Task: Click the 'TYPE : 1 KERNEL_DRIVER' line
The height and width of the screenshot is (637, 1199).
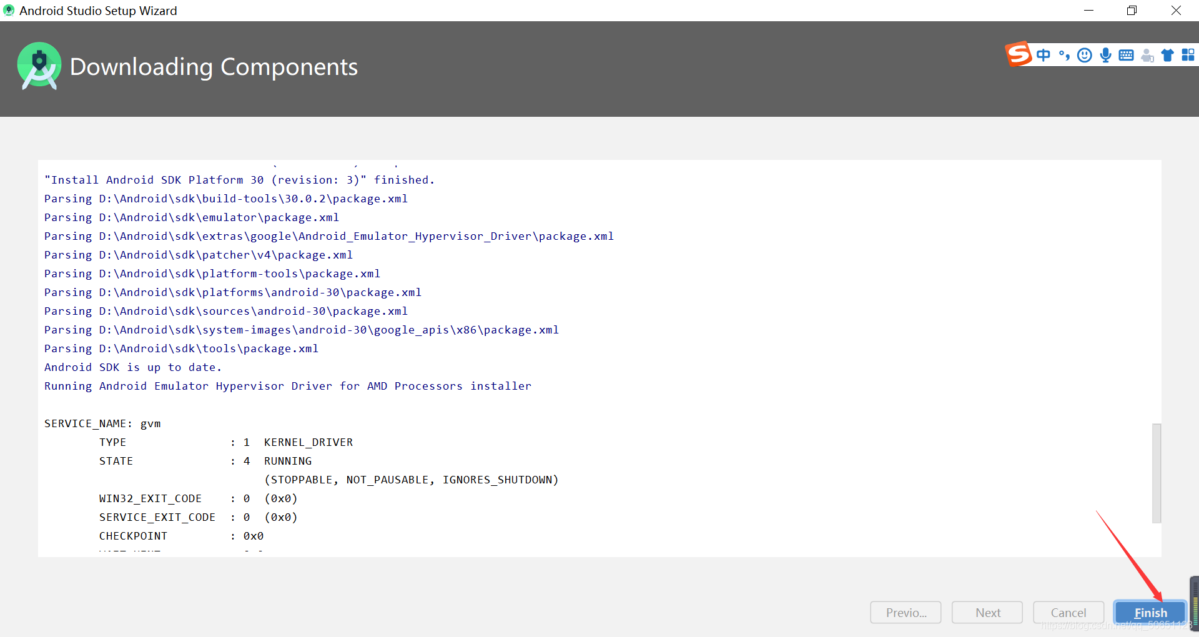Action: tap(226, 442)
